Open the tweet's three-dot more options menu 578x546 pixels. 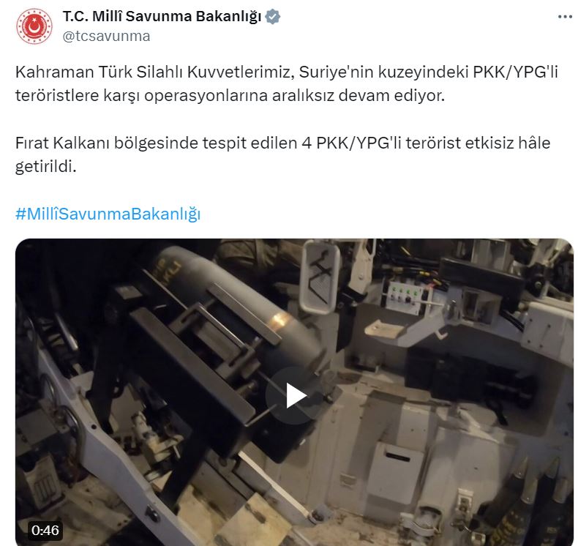(x=565, y=17)
